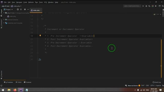Open the Navigate menu
This screenshot has height=92, width=164.
pos(19,2)
